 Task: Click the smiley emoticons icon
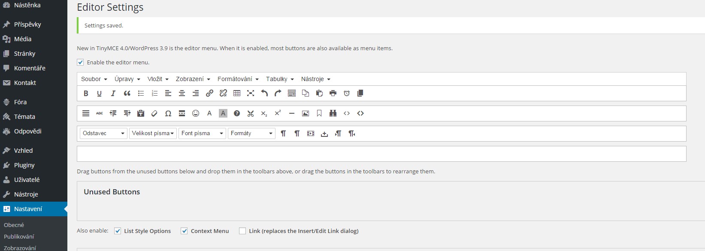[x=196, y=113]
